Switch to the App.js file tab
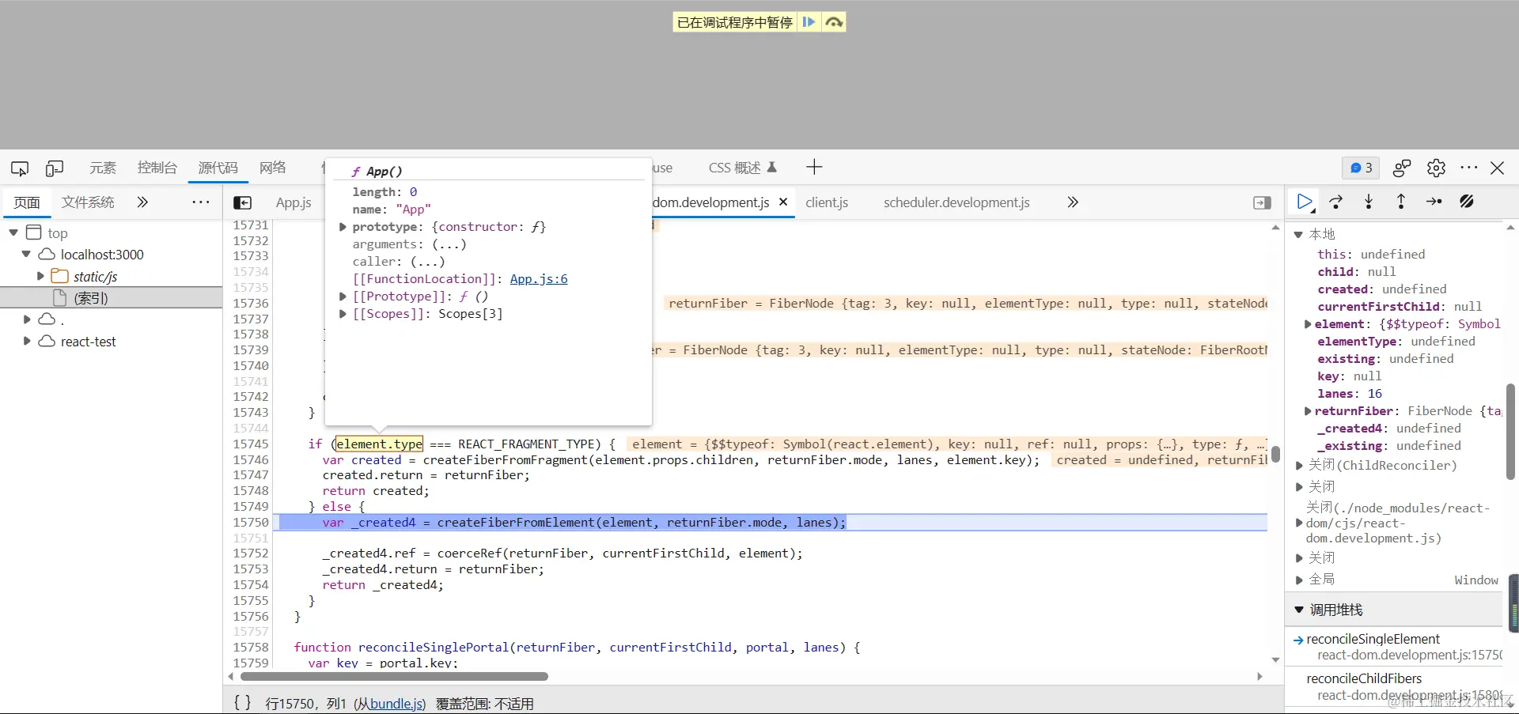This screenshot has width=1519, height=714. 294,202
